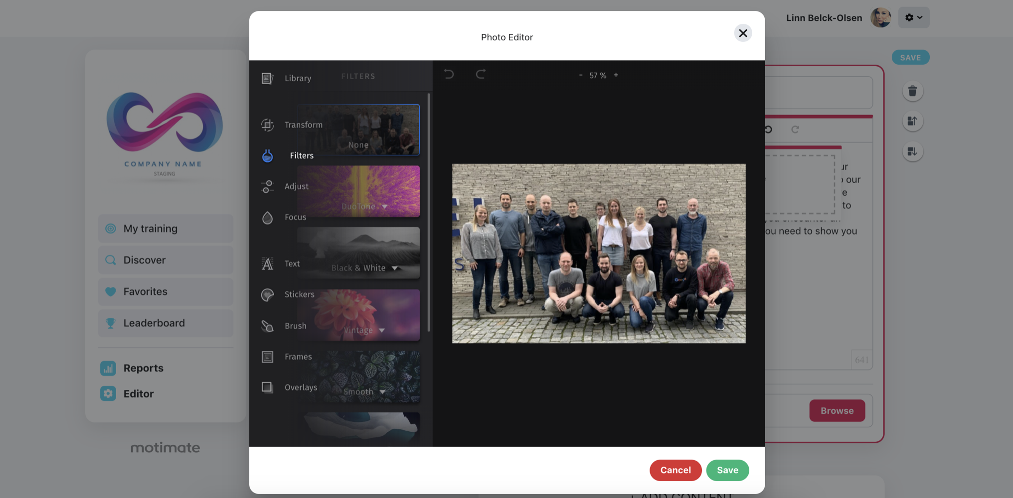Expand the Black & White filter arrow
This screenshot has width=1013, height=498.
[x=395, y=268]
